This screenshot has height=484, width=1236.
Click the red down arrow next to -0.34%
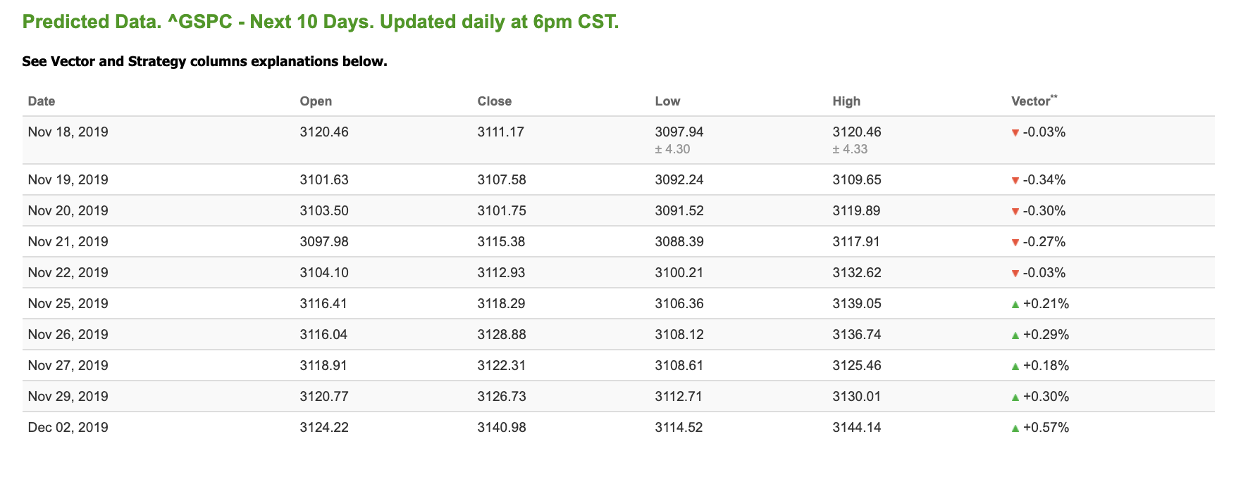click(x=1015, y=181)
